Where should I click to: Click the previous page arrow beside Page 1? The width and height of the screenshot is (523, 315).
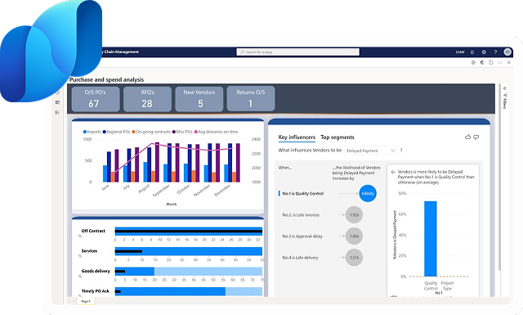(69, 301)
